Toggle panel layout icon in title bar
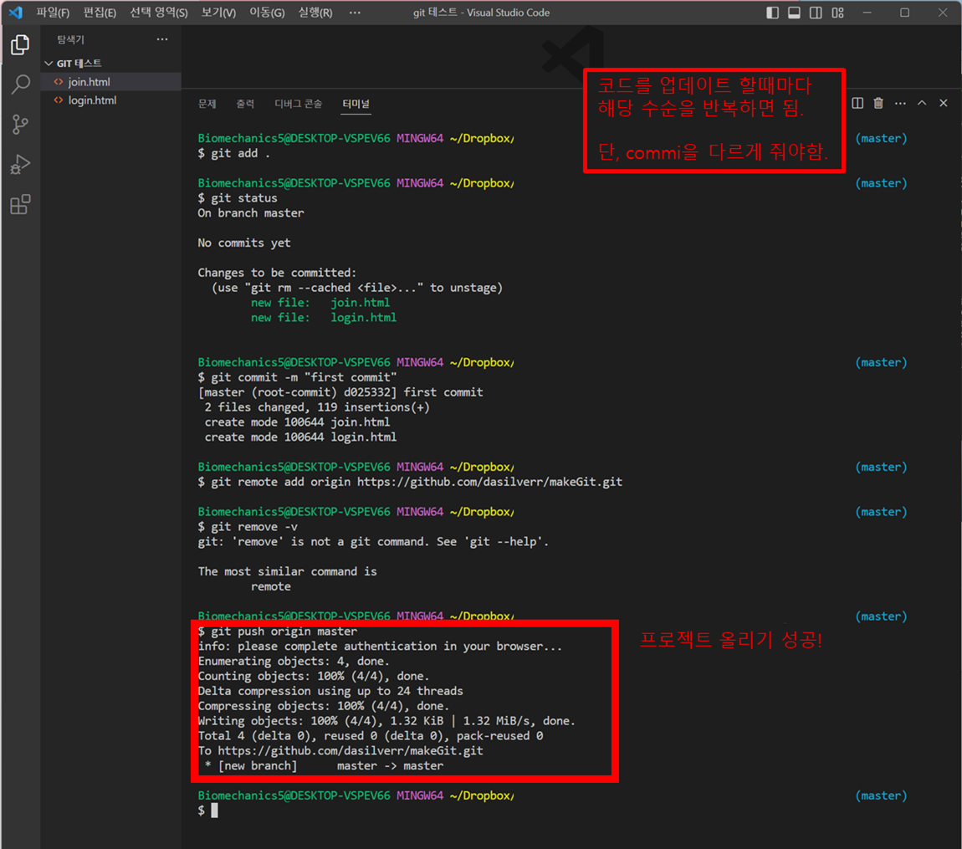The height and width of the screenshot is (849, 962). click(x=794, y=13)
